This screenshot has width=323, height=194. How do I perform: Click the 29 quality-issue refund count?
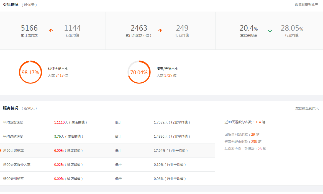click(x=253, y=135)
